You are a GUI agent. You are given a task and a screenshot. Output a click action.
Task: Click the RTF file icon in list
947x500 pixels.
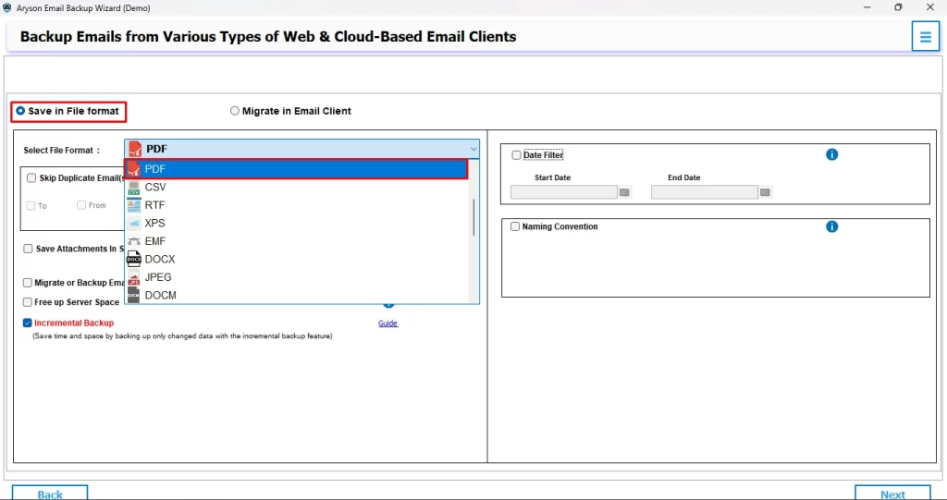coord(134,205)
